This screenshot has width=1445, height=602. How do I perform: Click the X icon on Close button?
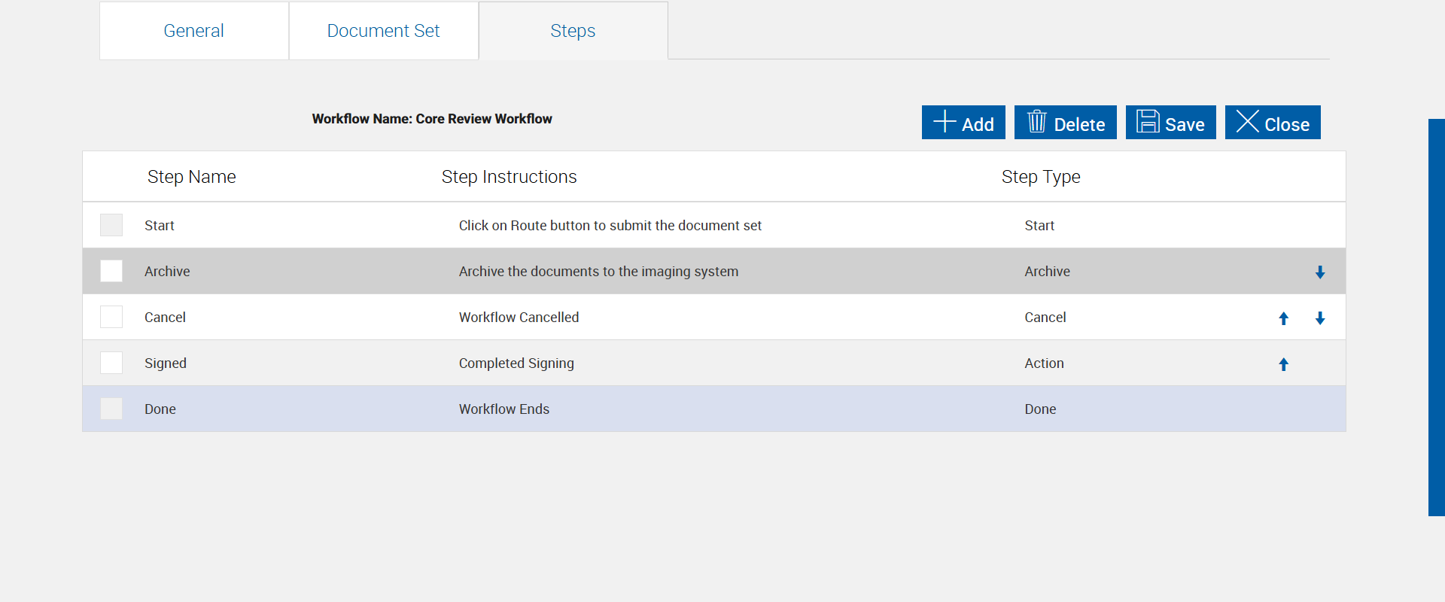pos(1247,122)
